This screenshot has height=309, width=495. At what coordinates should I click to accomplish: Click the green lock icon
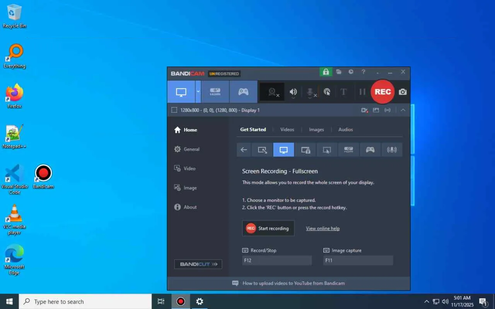point(326,72)
